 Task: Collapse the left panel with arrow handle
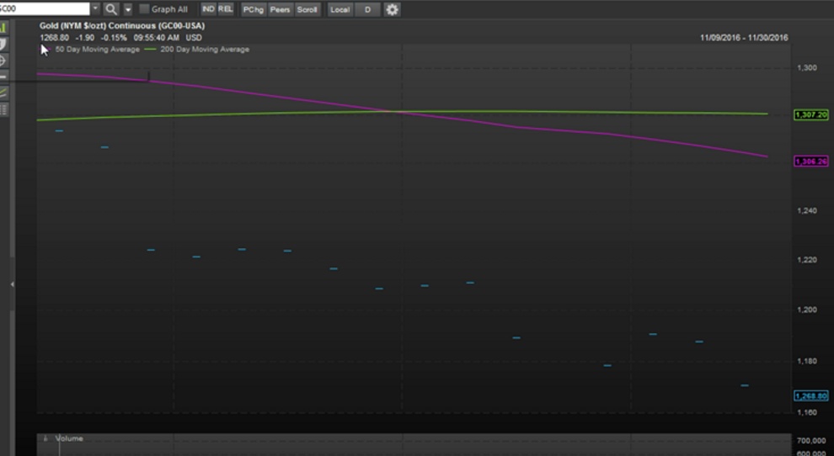[13, 284]
